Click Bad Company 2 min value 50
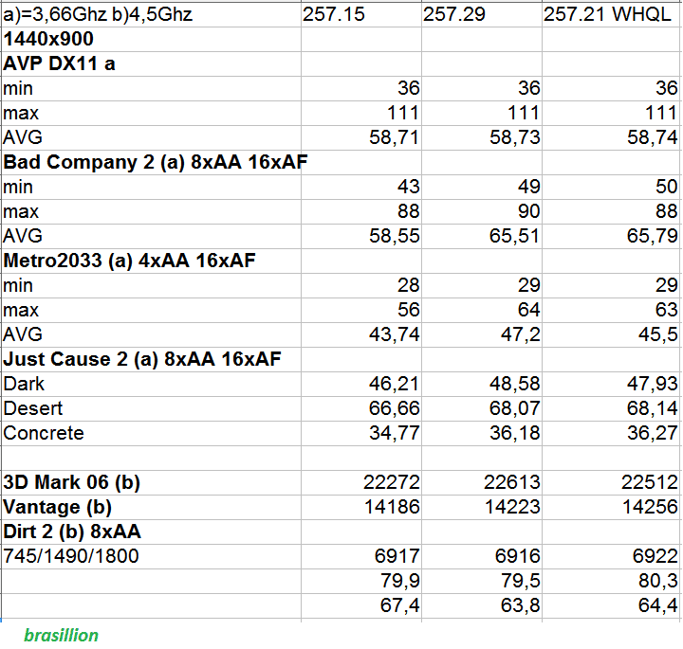Image resolution: width=683 pixels, height=649 pixels. click(x=612, y=187)
